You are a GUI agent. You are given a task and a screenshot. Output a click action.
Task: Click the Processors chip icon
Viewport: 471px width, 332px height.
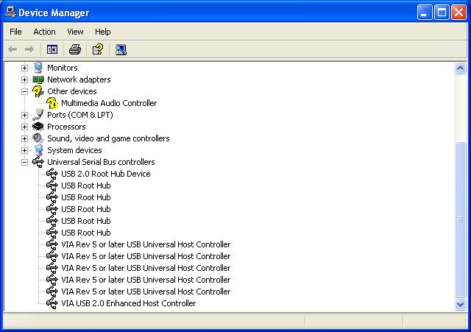38,127
